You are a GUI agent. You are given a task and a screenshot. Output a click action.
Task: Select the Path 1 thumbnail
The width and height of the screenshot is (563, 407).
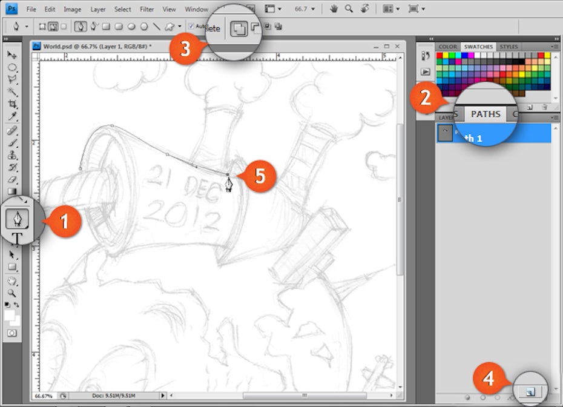click(445, 133)
